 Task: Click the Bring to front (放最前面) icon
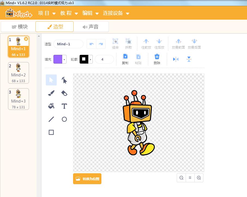pos(178,41)
